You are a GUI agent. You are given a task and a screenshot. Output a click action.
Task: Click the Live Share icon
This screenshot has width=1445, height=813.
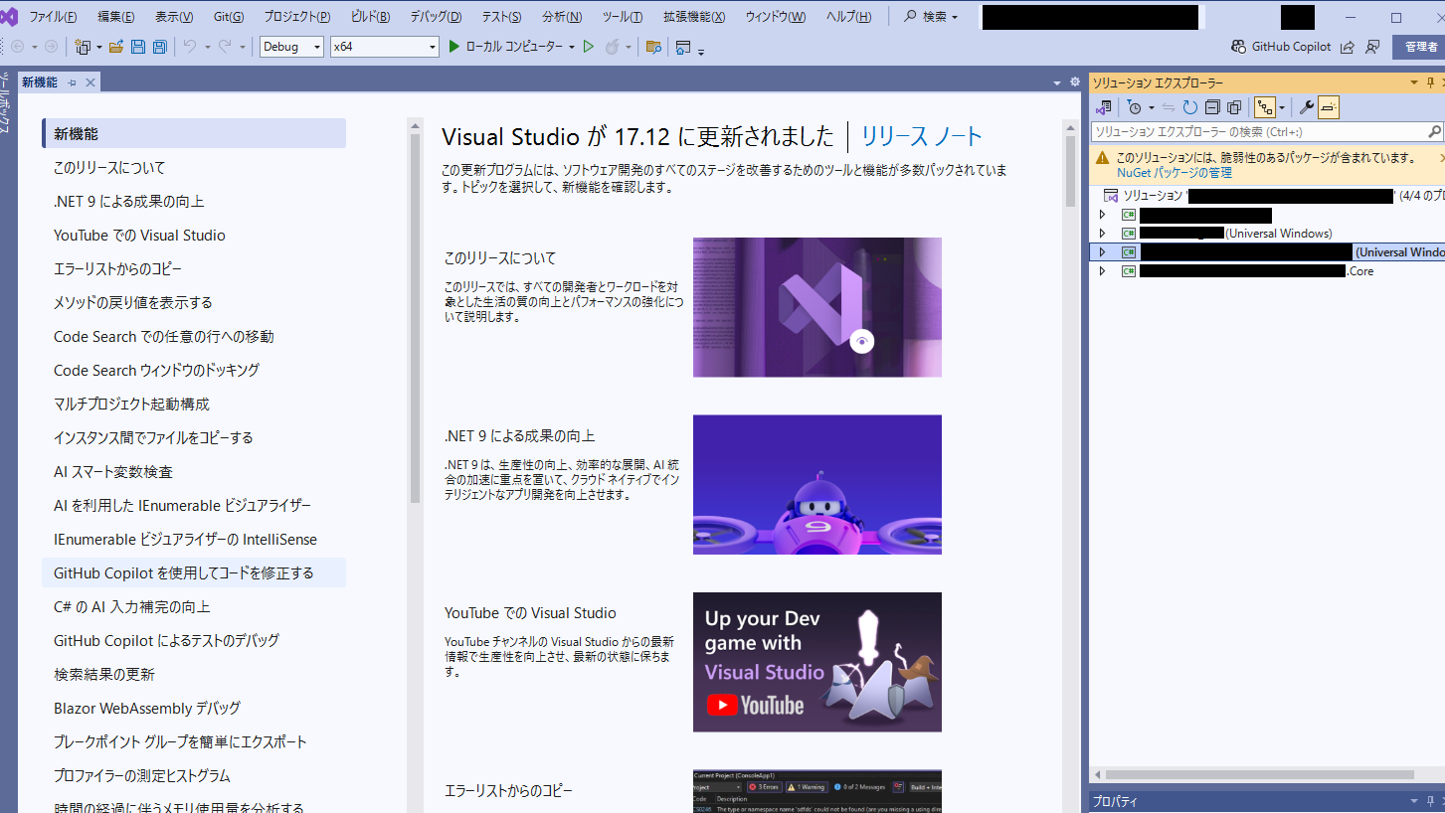[1348, 47]
